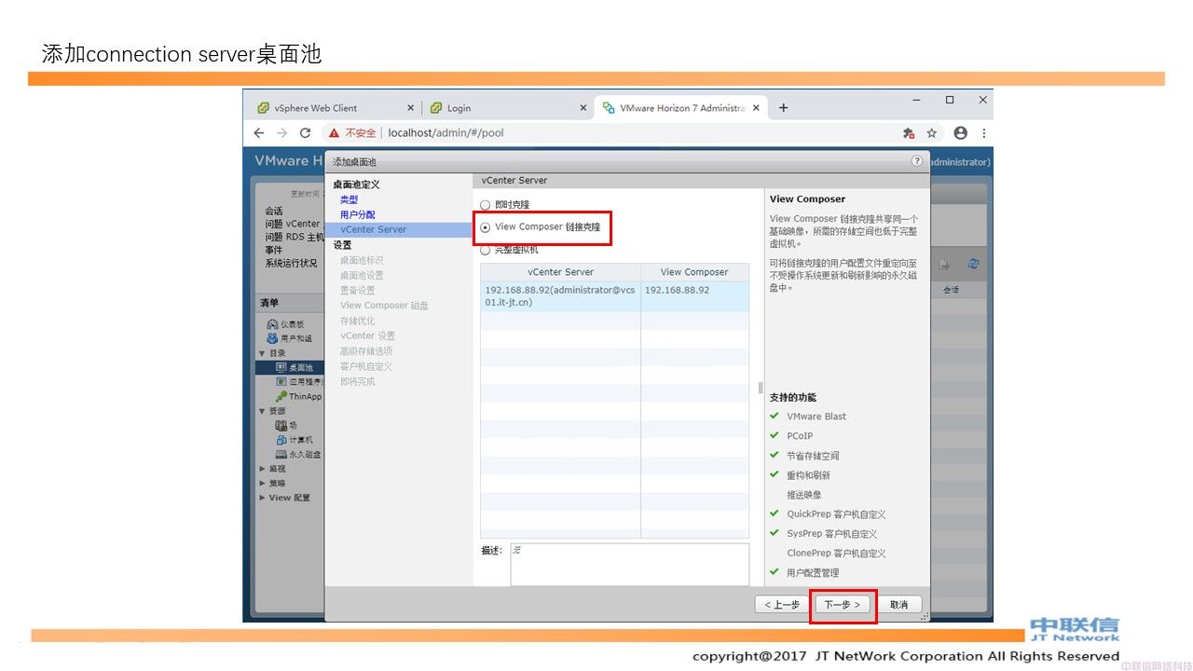Select 桌面池 in inventory tree
The image size is (1193, 671).
point(290,367)
